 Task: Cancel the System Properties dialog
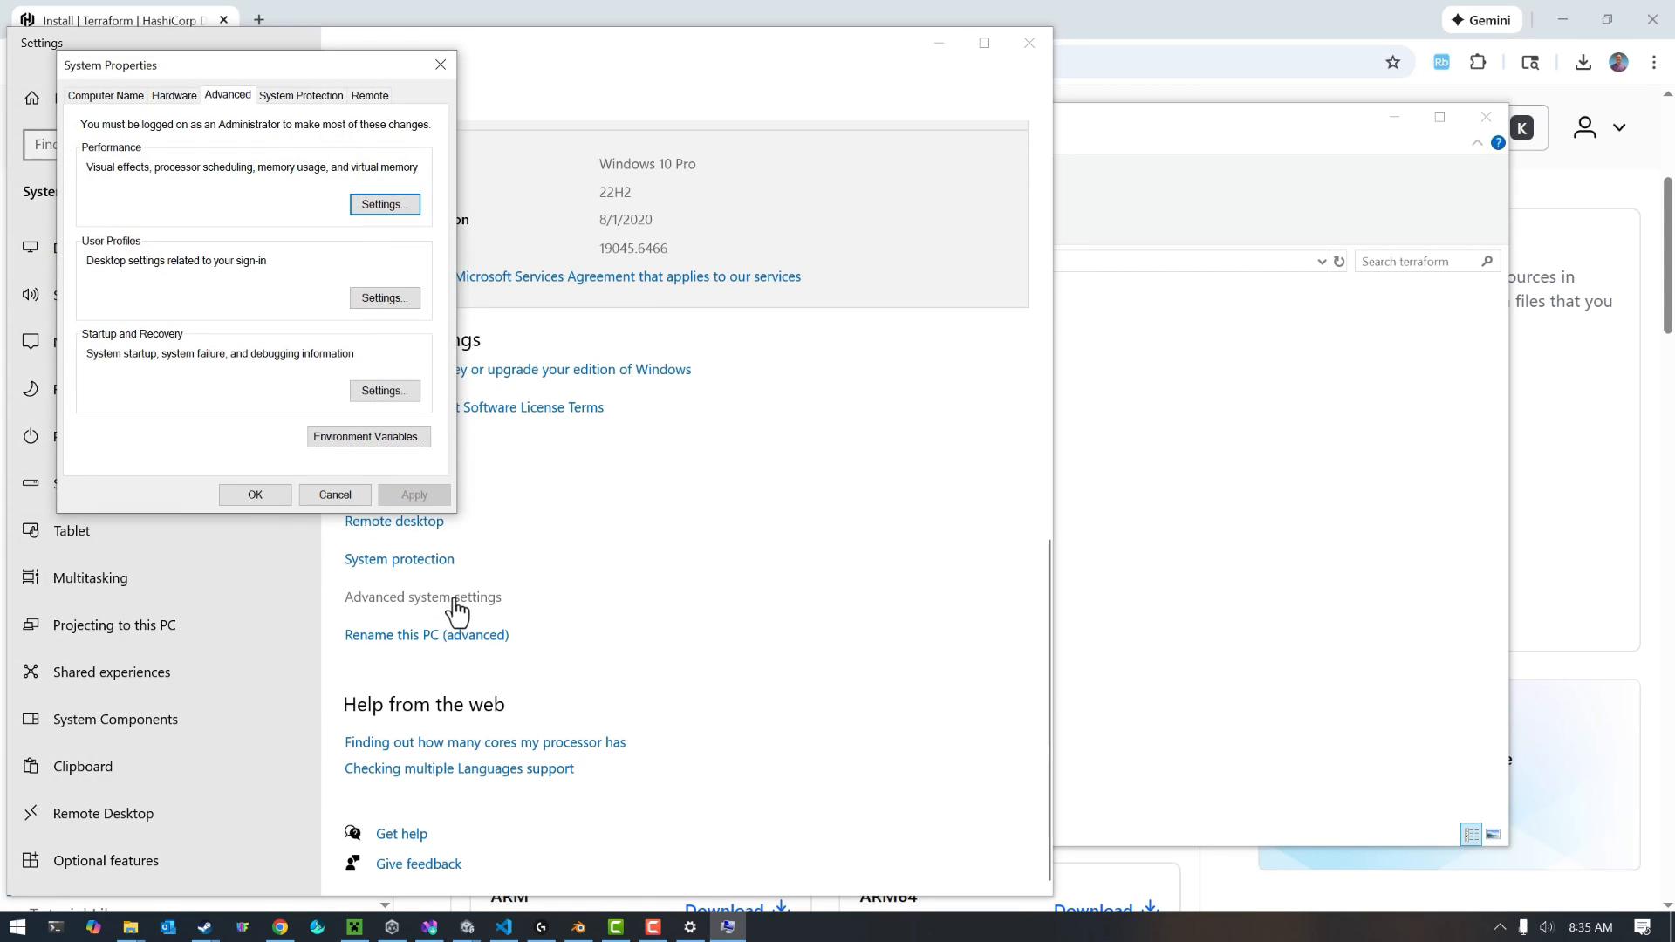(335, 495)
